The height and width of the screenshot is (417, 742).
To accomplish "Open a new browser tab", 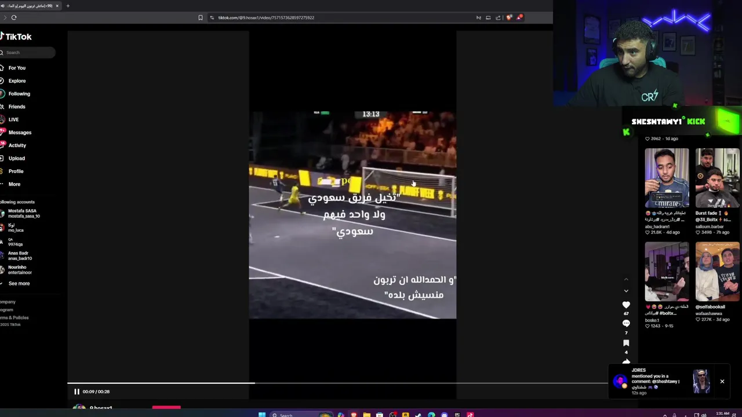I will click(x=68, y=6).
